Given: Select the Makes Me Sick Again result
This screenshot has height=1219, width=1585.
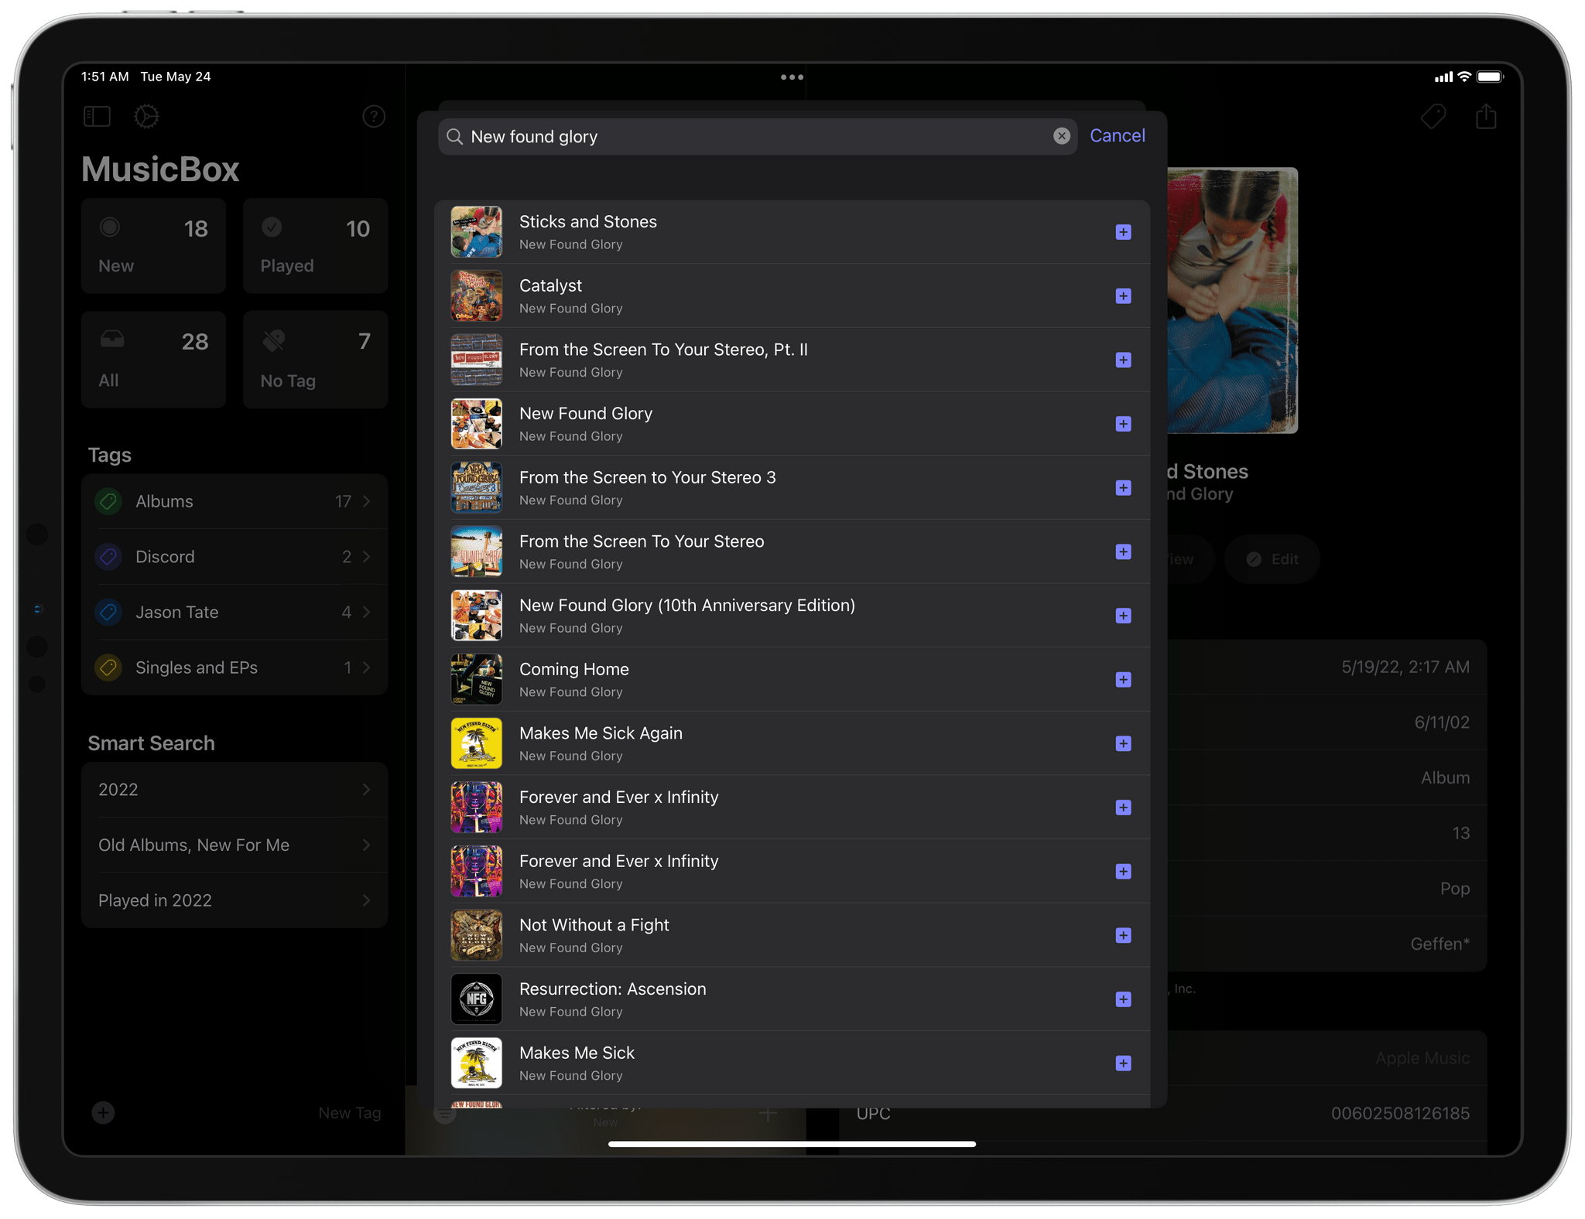Looking at the screenshot, I should [792, 743].
